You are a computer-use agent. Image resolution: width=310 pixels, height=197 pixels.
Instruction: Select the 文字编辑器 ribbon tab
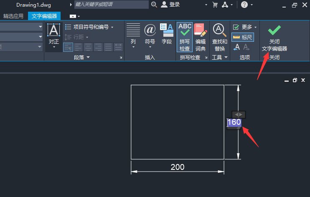pyautogui.click(x=44, y=16)
